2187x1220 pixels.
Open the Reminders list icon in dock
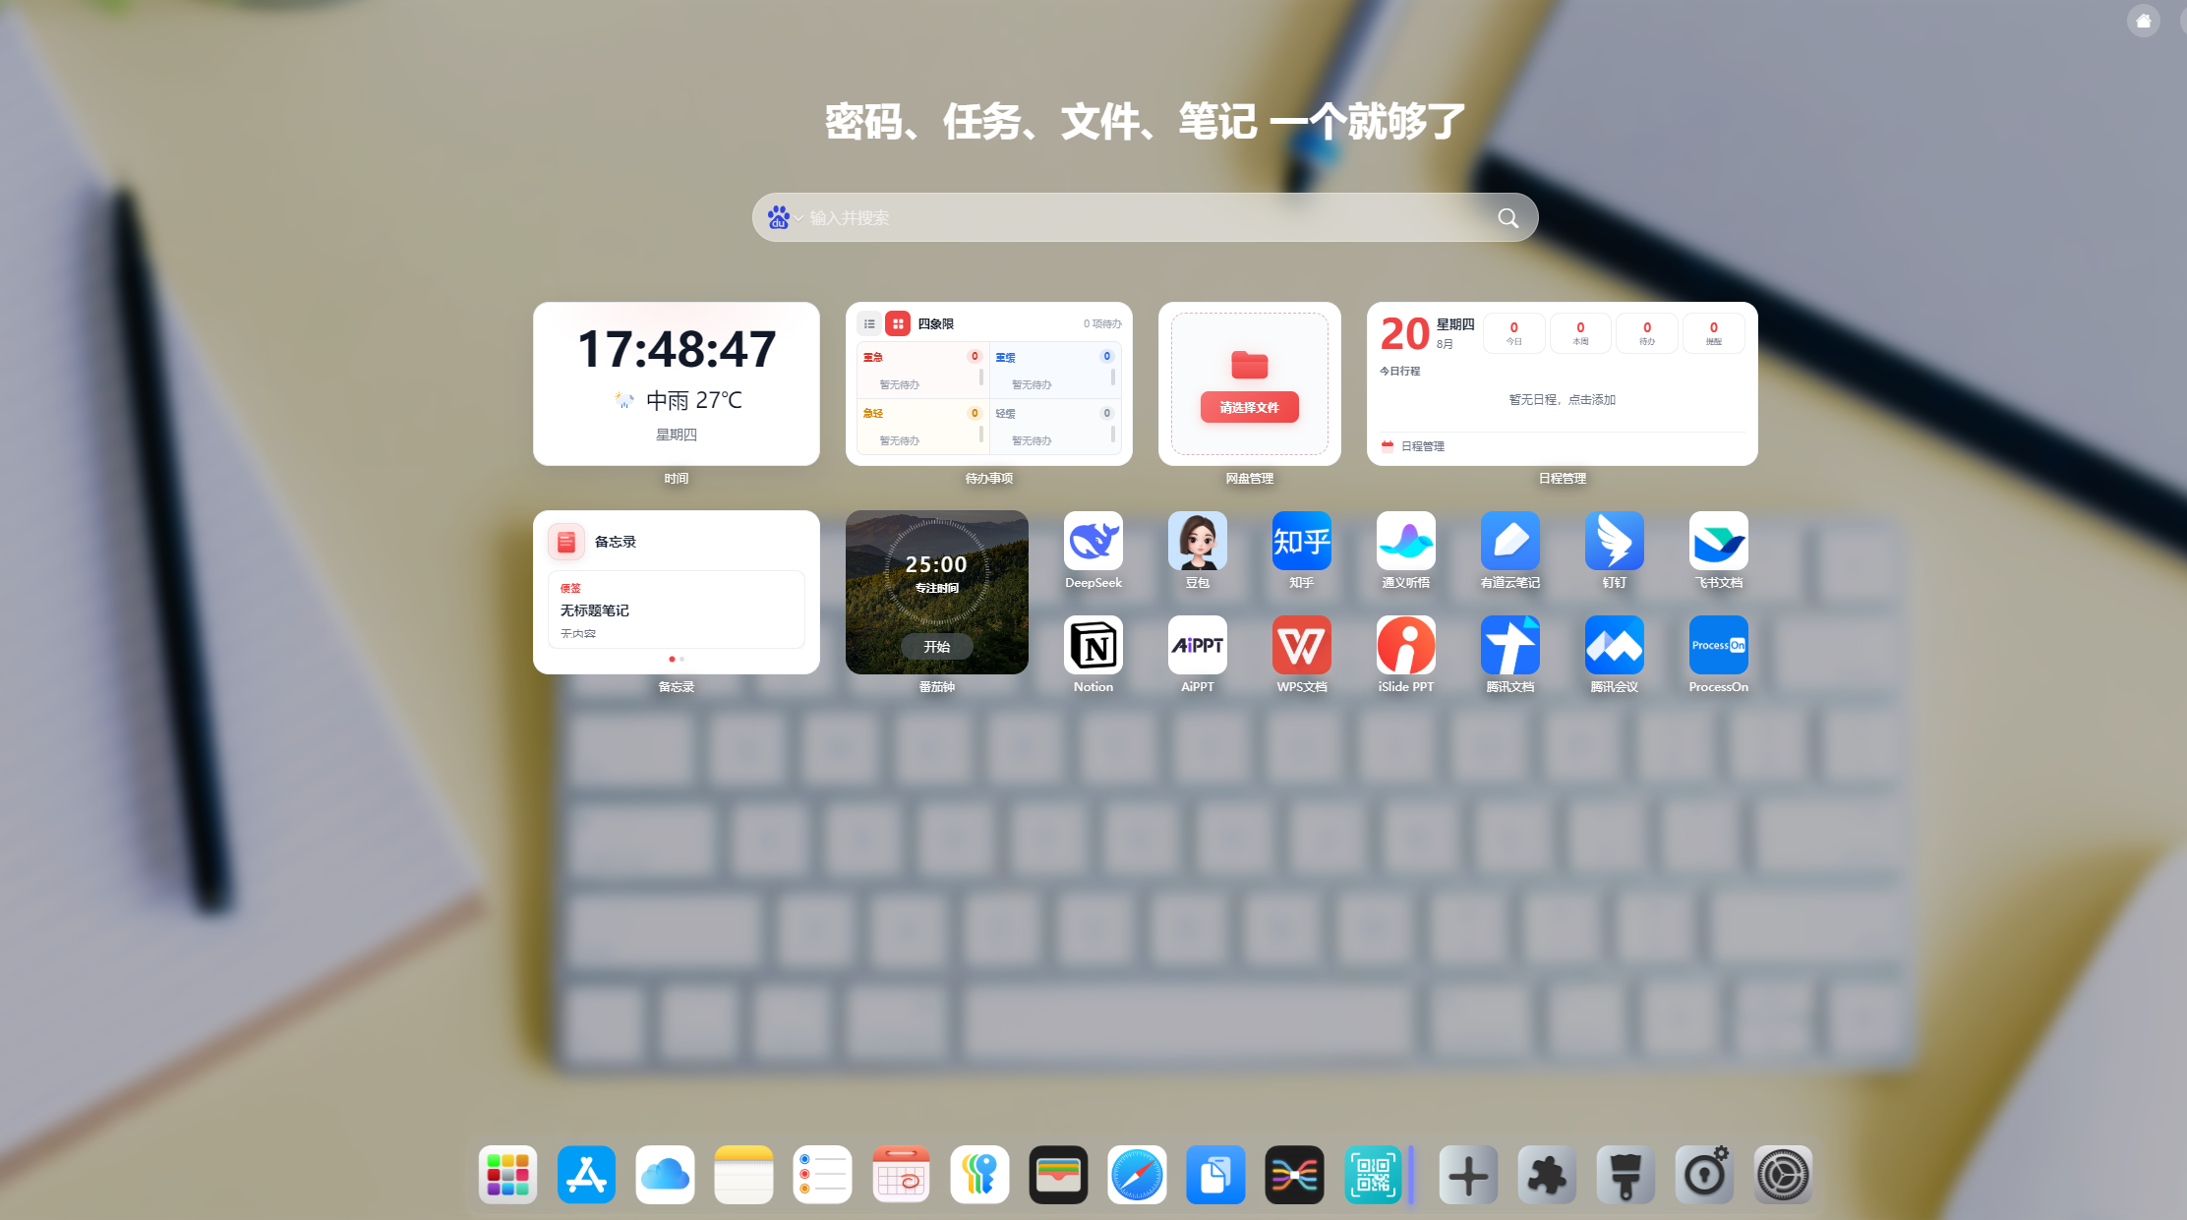pyautogui.click(x=822, y=1175)
